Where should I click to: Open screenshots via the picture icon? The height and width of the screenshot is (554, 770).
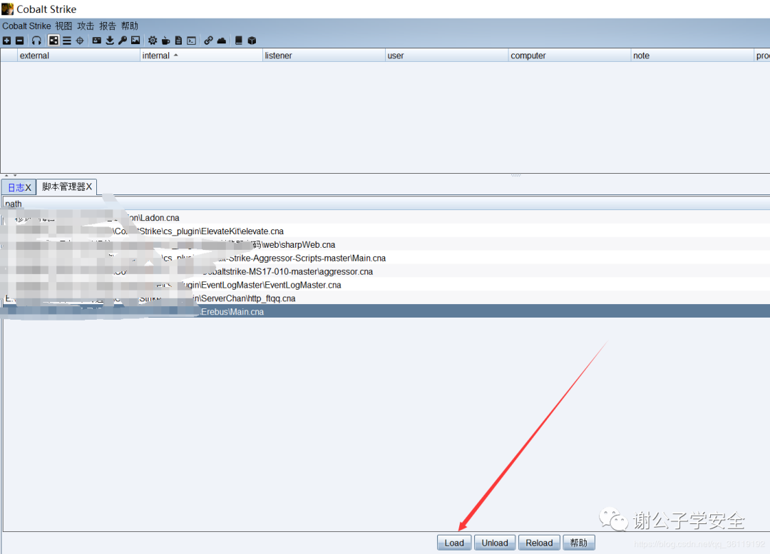pyautogui.click(x=135, y=41)
